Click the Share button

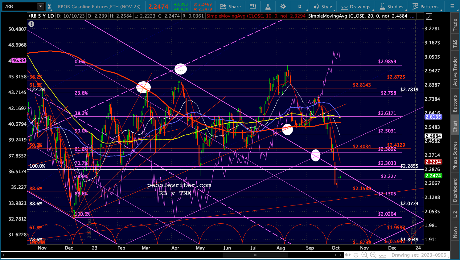pos(231,6)
